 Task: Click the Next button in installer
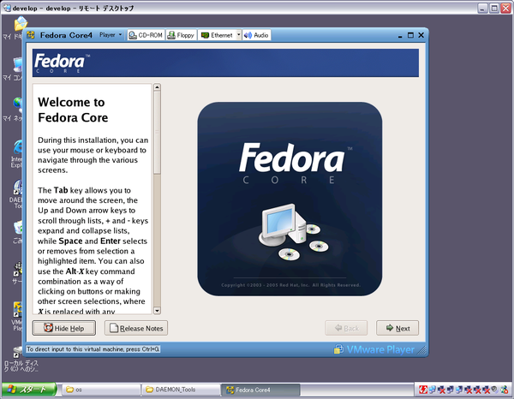click(x=397, y=328)
